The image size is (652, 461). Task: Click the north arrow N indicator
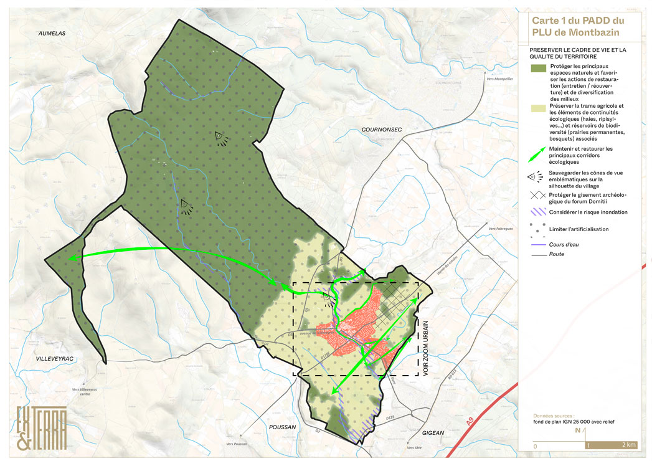(x=577, y=430)
